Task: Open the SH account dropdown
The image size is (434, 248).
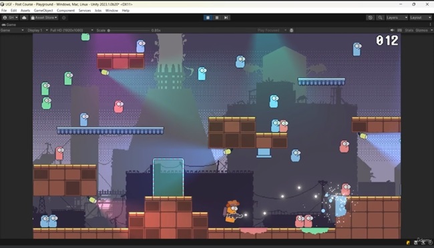Action: point(10,18)
